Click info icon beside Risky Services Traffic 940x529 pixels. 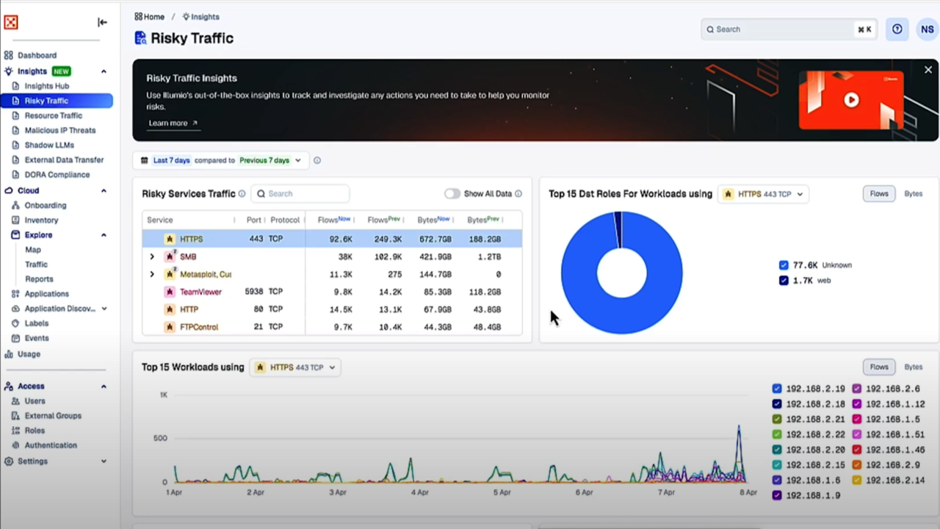242,194
